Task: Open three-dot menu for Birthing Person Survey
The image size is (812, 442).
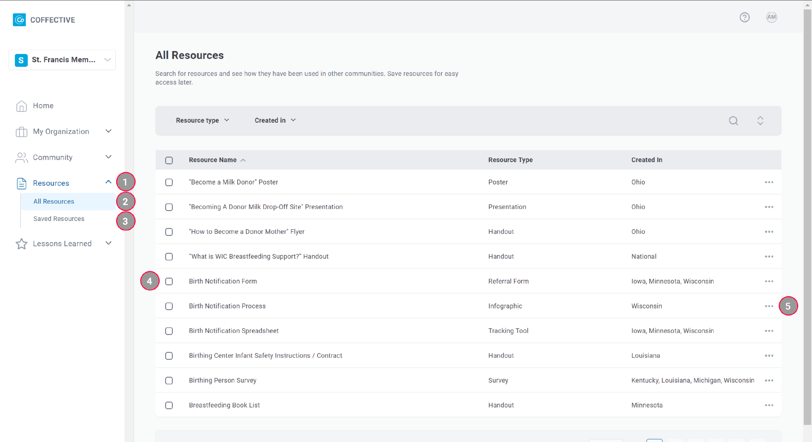Action: coord(769,380)
